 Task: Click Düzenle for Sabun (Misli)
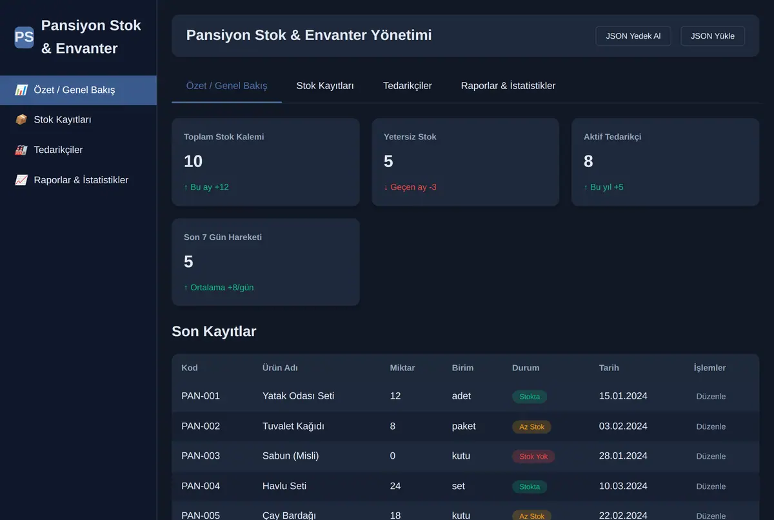(711, 456)
